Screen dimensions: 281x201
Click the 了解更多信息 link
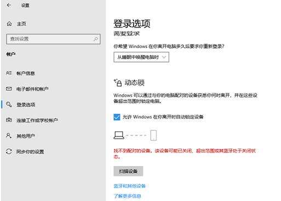click(127, 196)
